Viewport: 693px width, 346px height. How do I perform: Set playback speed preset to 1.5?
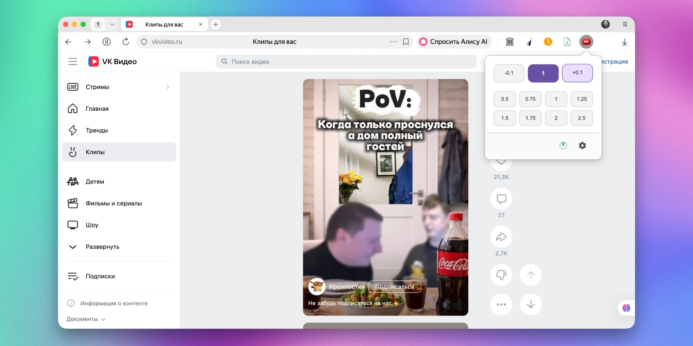coord(505,118)
